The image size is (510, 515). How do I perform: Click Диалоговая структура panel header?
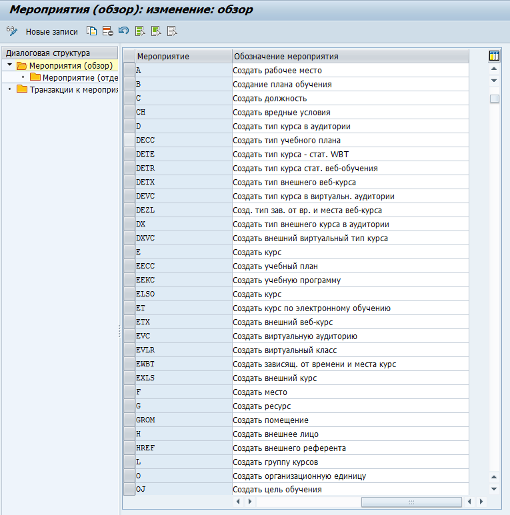pos(60,53)
